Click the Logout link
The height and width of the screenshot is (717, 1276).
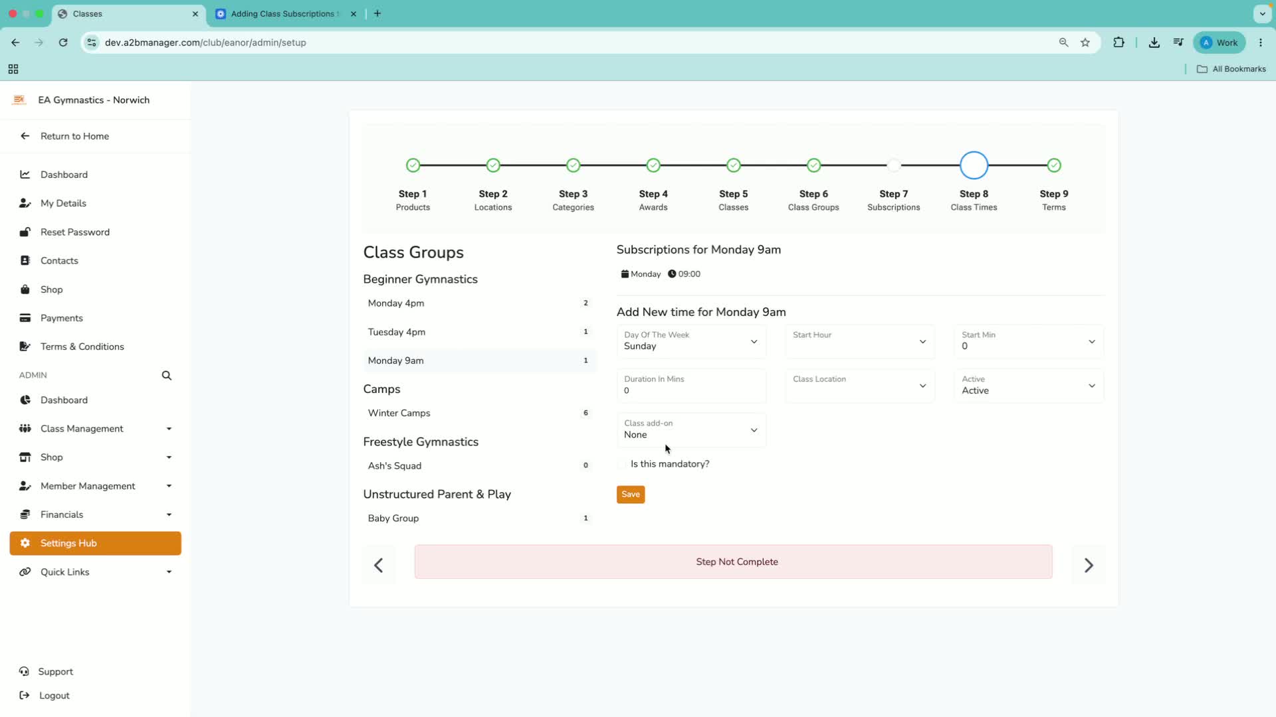[54, 695]
